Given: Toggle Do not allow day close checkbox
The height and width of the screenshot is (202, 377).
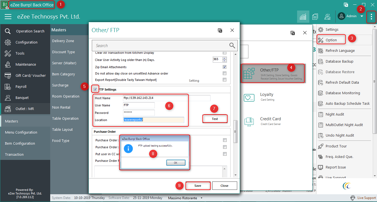Looking at the screenshot, I should click(x=225, y=73).
